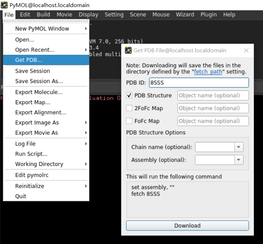Select Export Map... entry
263x244 pixels.
tap(46, 102)
